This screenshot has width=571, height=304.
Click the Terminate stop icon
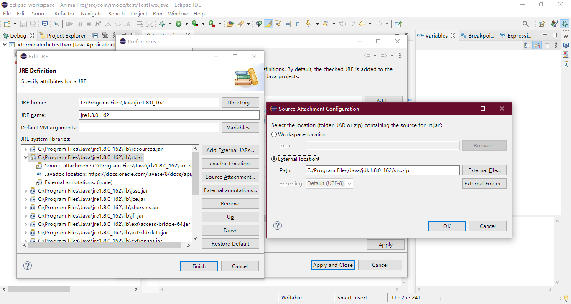(89, 24)
